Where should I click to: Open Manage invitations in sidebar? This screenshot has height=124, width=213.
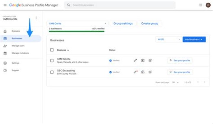[x=20, y=53]
